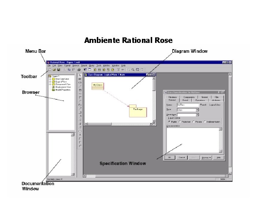The image size is (264, 198).
Task: Click the Name field containing MyClass
Action: tap(188, 105)
